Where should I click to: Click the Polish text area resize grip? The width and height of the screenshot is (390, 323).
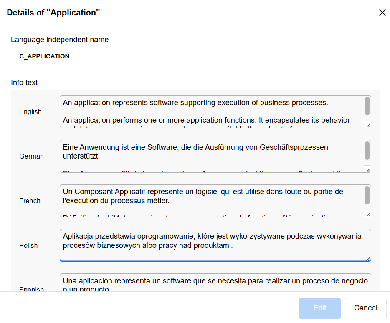point(368,259)
